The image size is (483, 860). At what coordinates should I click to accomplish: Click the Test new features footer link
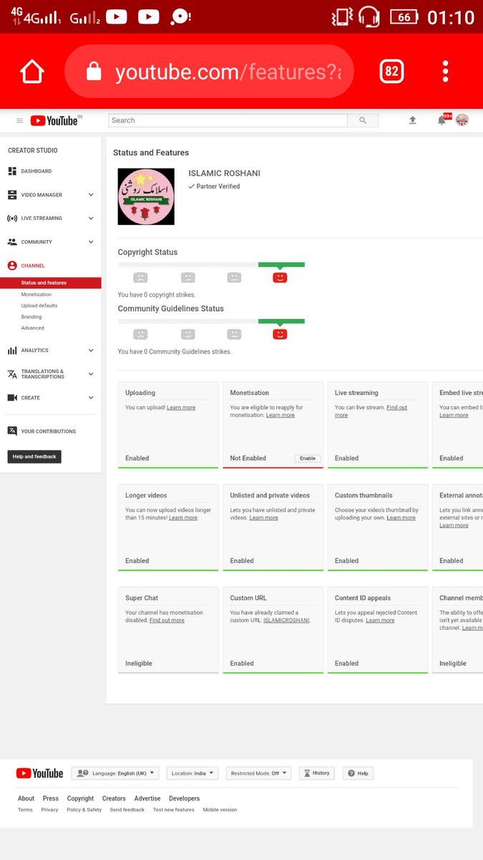174,810
